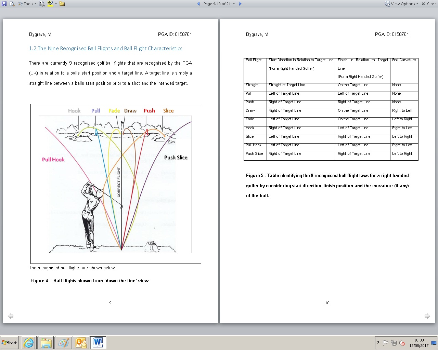Open the Tools dropdown menu
Viewport: 438px width, 350px height.
(27, 4)
